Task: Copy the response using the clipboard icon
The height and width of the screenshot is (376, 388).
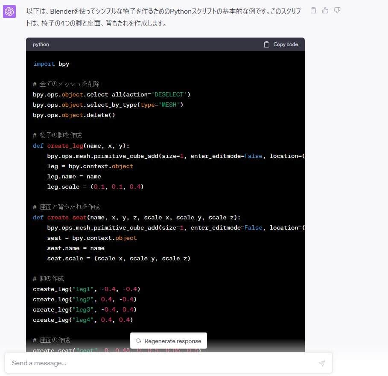Action: click(313, 10)
